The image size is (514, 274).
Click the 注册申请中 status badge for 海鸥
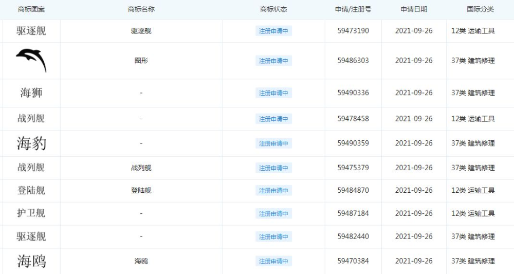click(274, 261)
